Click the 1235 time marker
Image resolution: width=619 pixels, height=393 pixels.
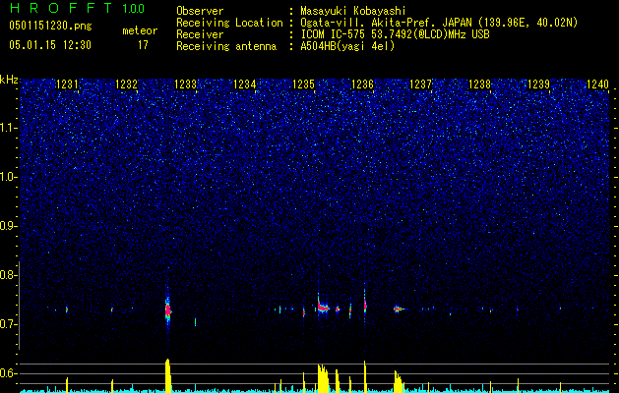pos(303,84)
